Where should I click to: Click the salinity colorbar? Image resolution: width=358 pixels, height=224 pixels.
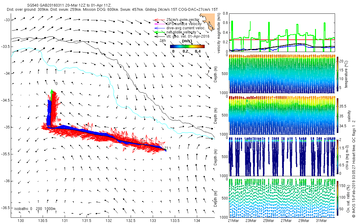(337, 116)
